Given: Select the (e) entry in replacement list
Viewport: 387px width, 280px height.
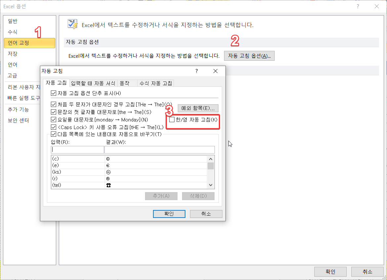Looking at the screenshot, I should tap(129, 165).
